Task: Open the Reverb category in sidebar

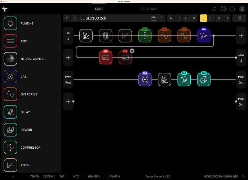Action: (10, 130)
